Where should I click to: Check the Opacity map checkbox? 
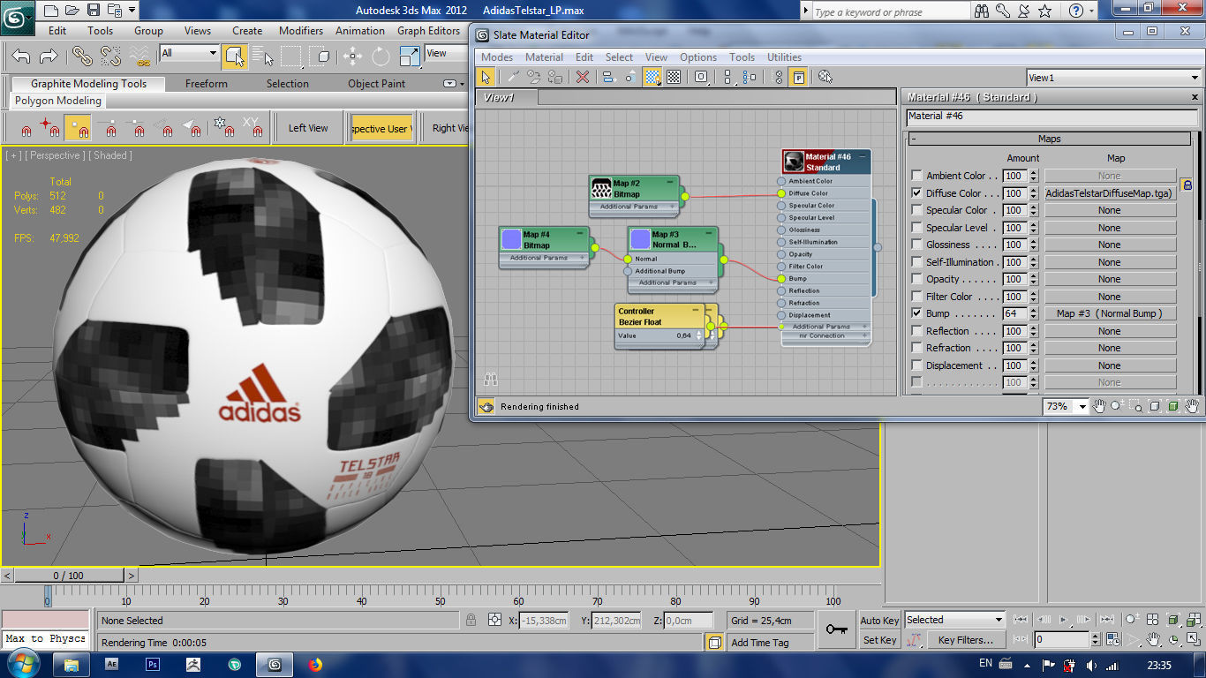pyautogui.click(x=916, y=279)
